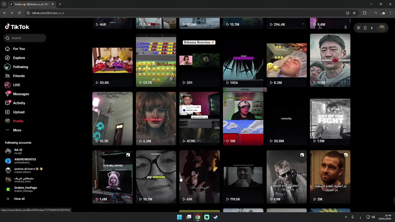Click the Search field in TikTok sidebar
This screenshot has height=222, width=395.
coord(25,38)
